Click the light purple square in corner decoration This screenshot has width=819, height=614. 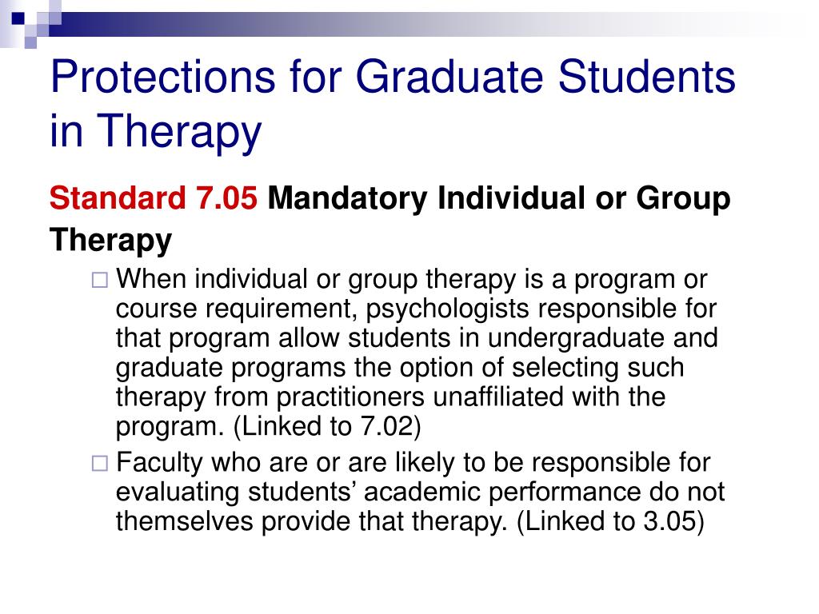(x=30, y=42)
